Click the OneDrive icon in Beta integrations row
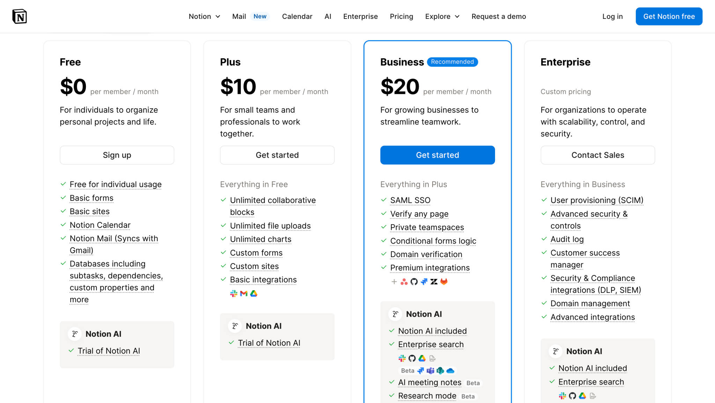This screenshot has height=403, width=715. pos(450,371)
